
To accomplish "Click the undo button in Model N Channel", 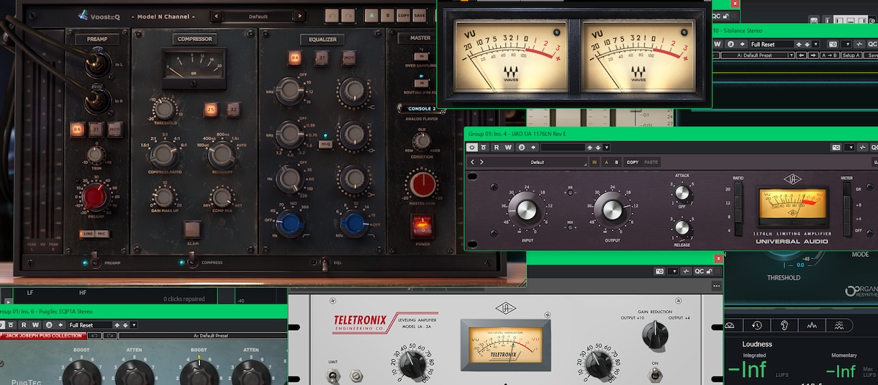I will coord(332,15).
